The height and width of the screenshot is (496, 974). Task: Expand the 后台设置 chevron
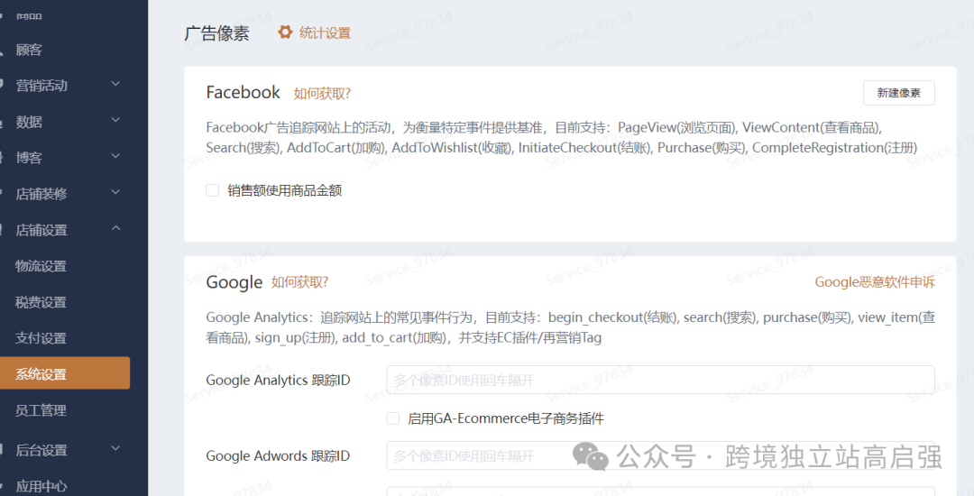click(115, 447)
